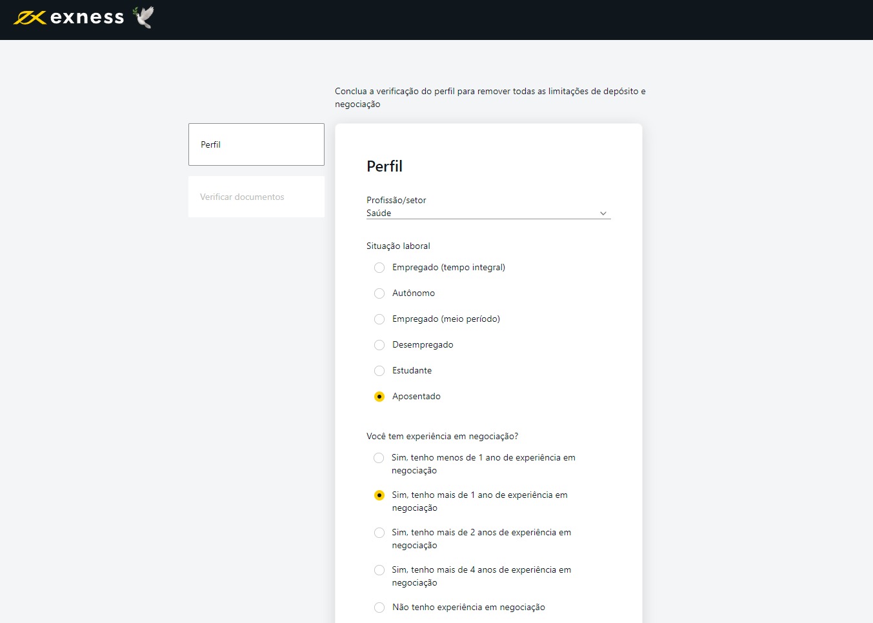This screenshot has width=873, height=623.
Task: Select Empregado (tempo integral) option
Action: (x=379, y=267)
